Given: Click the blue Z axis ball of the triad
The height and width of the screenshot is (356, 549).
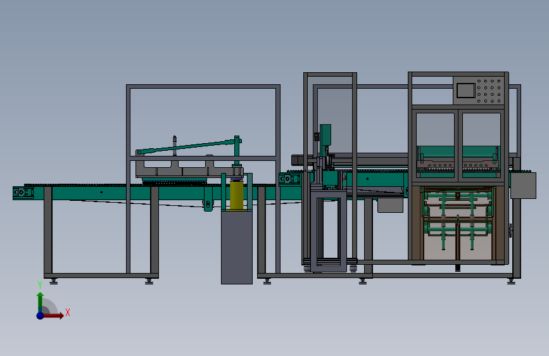Looking at the screenshot, I should click(41, 315).
